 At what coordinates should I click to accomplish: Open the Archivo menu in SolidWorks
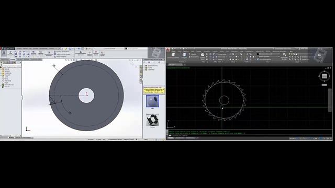click(19, 49)
